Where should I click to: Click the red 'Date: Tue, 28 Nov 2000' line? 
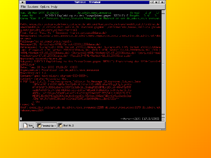49,67
